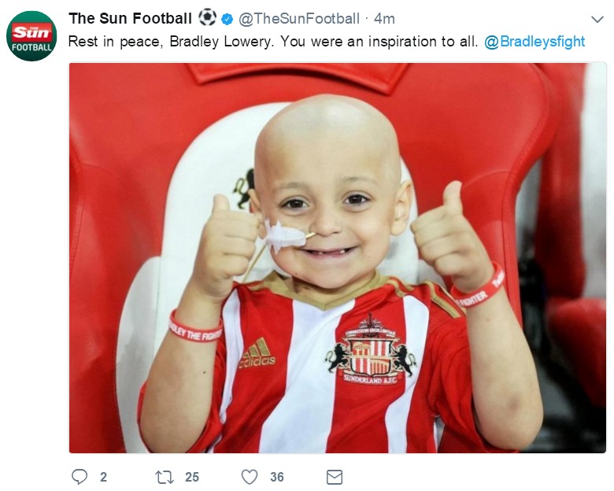Click the reply count 2
614x491 pixels.
point(103,477)
